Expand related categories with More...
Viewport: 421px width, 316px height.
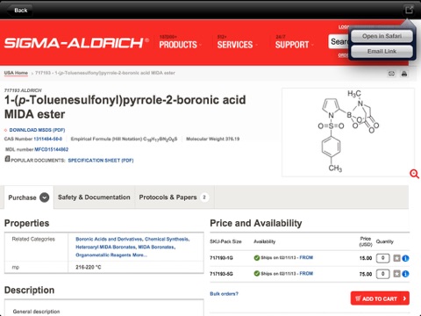click(x=139, y=255)
